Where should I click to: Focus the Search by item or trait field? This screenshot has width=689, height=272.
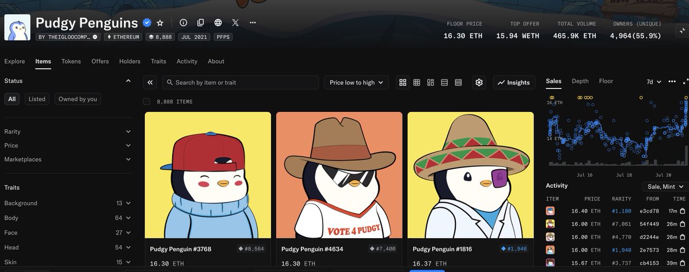click(240, 83)
